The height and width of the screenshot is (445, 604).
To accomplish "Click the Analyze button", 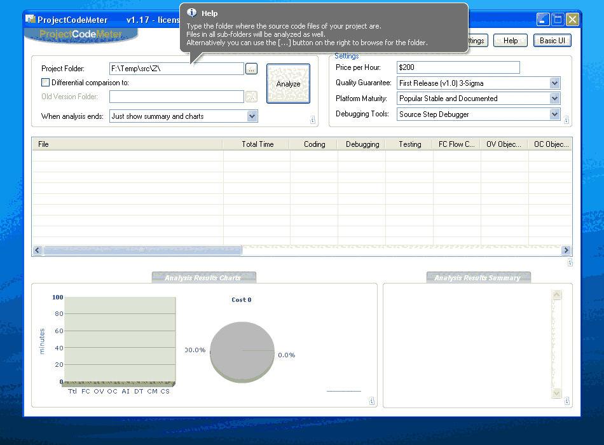I will (288, 83).
